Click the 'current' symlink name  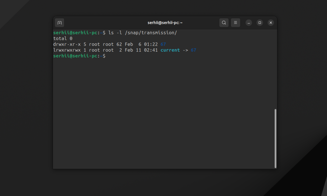(x=170, y=50)
